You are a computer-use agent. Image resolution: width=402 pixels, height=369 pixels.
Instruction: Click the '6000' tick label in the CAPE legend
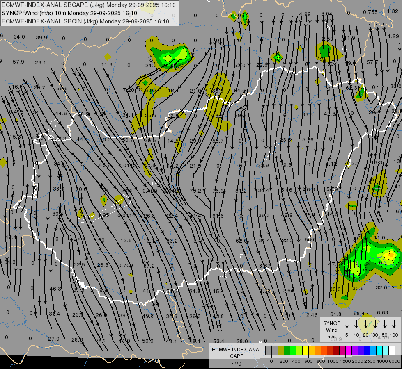[395, 361]
